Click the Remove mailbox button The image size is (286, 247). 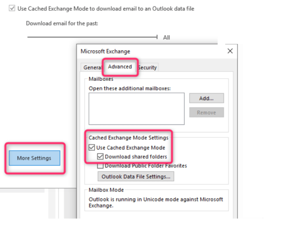click(206, 112)
